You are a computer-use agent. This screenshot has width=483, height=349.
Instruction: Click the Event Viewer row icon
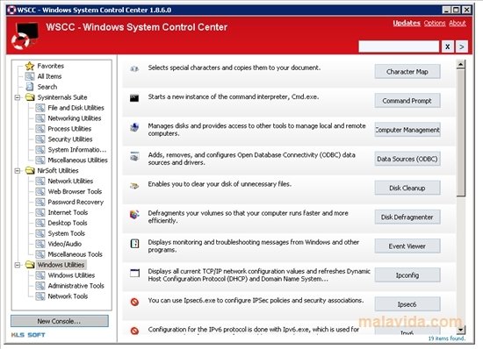134,244
